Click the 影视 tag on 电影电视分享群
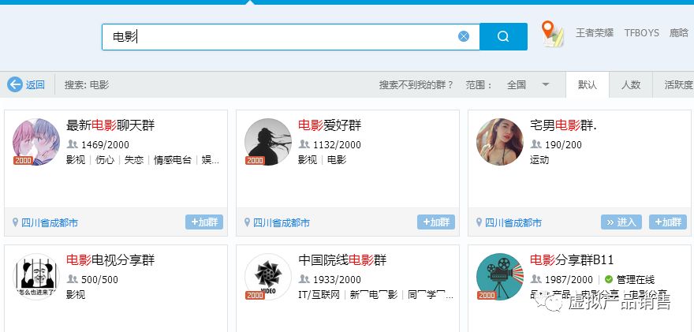 [76, 294]
